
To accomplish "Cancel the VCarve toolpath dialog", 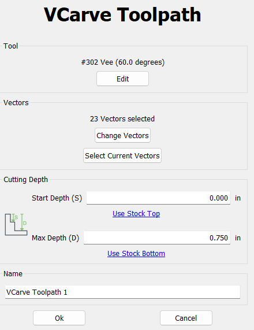I will [186, 318].
